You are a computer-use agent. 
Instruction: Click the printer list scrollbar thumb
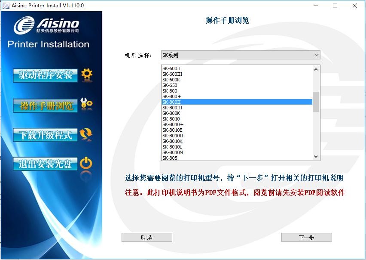[316, 102]
